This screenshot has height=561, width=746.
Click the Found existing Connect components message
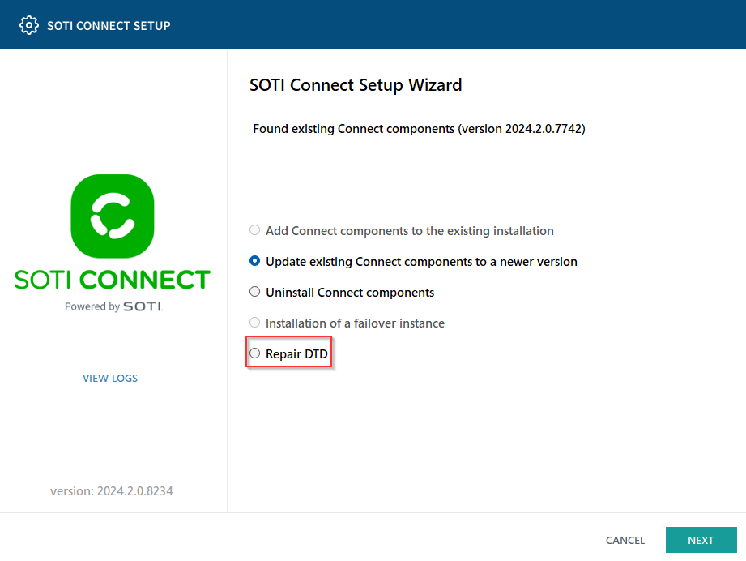[419, 129]
